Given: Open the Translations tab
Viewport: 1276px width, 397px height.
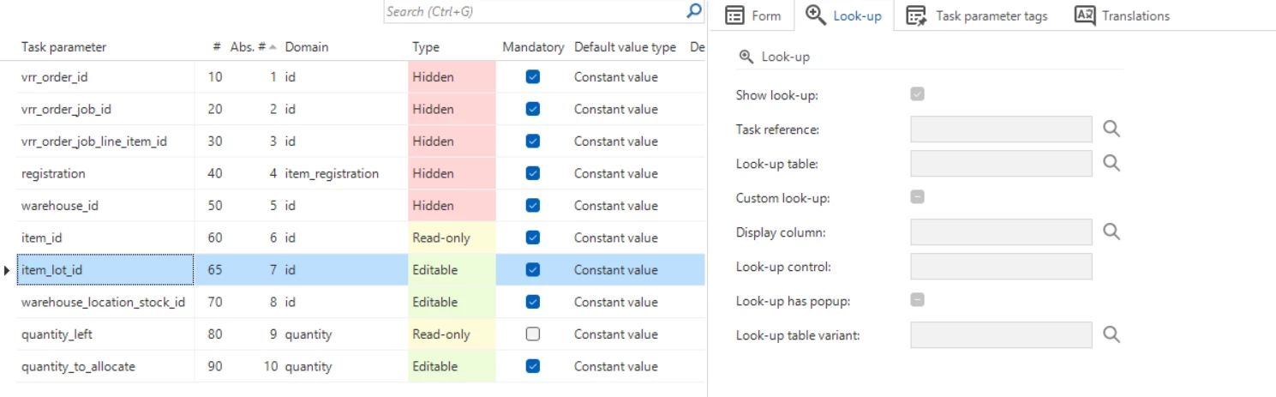Looking at the screenshot, I should pos(1123,15).
